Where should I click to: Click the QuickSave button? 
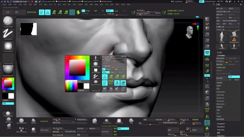179,2
